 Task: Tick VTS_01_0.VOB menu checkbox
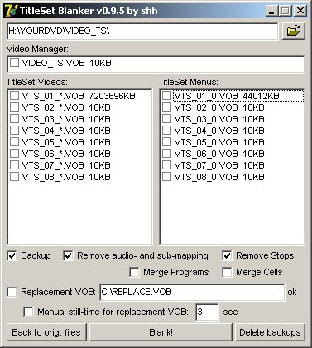pyautogui.click(x=166, y=96)
